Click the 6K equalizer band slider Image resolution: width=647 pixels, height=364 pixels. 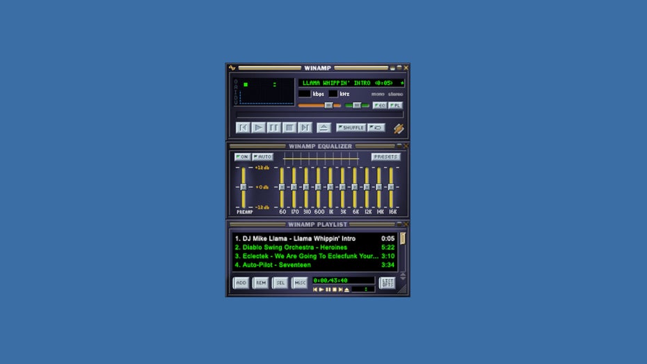[x=355, y=187]
